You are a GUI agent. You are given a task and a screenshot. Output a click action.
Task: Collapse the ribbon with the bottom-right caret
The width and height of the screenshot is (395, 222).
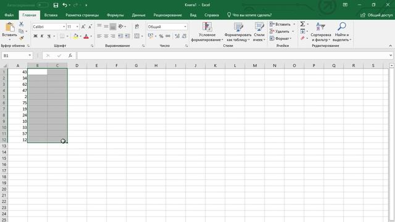coord(391,46)
